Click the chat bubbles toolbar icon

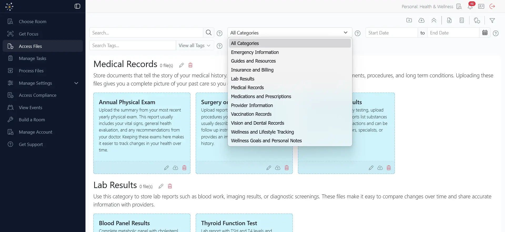pyautogui.click(x=477, y=20)
